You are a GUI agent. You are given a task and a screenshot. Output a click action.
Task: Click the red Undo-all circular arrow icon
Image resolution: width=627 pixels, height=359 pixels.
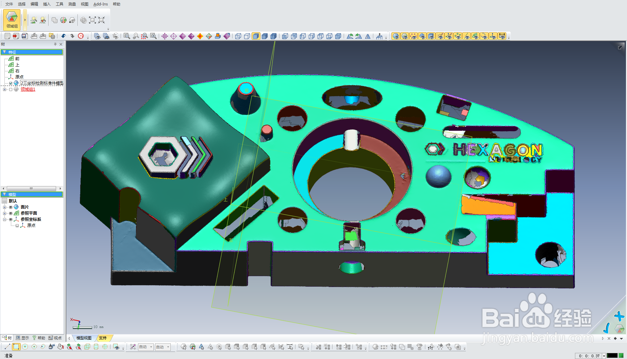pyautogui.click(x=81, y=36)
